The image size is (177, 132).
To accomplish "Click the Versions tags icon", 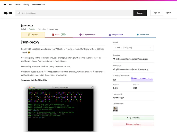I will coord(138,35).
